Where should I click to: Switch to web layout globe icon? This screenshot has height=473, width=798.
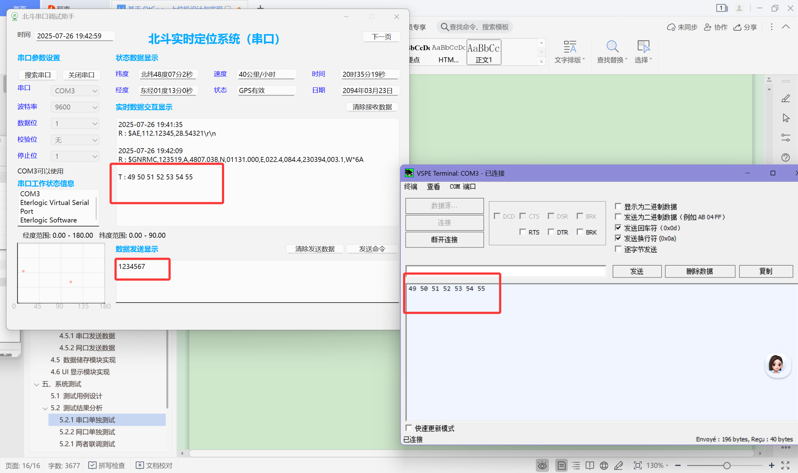pyautogui.click(x=604, y=466)
